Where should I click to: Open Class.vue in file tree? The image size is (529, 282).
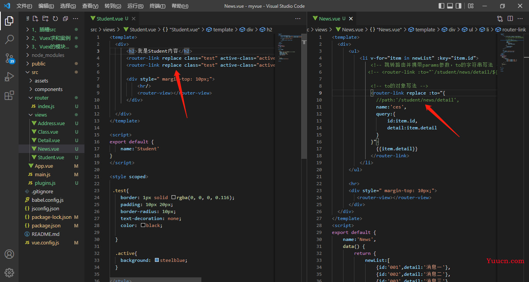(x=52, y=132)
